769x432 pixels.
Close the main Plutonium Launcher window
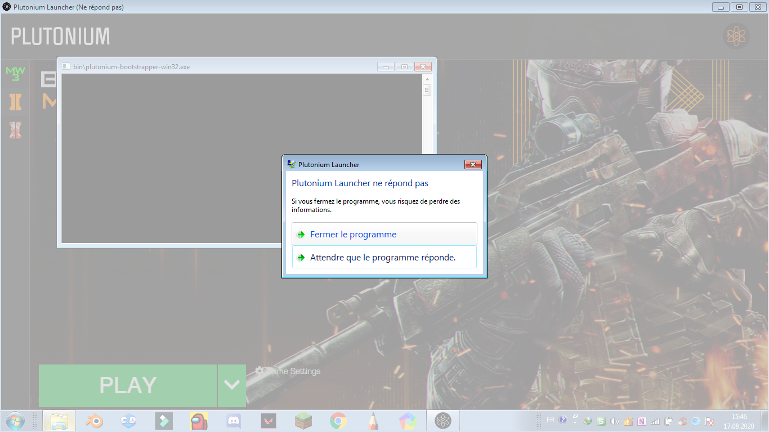tap(757, 7)
